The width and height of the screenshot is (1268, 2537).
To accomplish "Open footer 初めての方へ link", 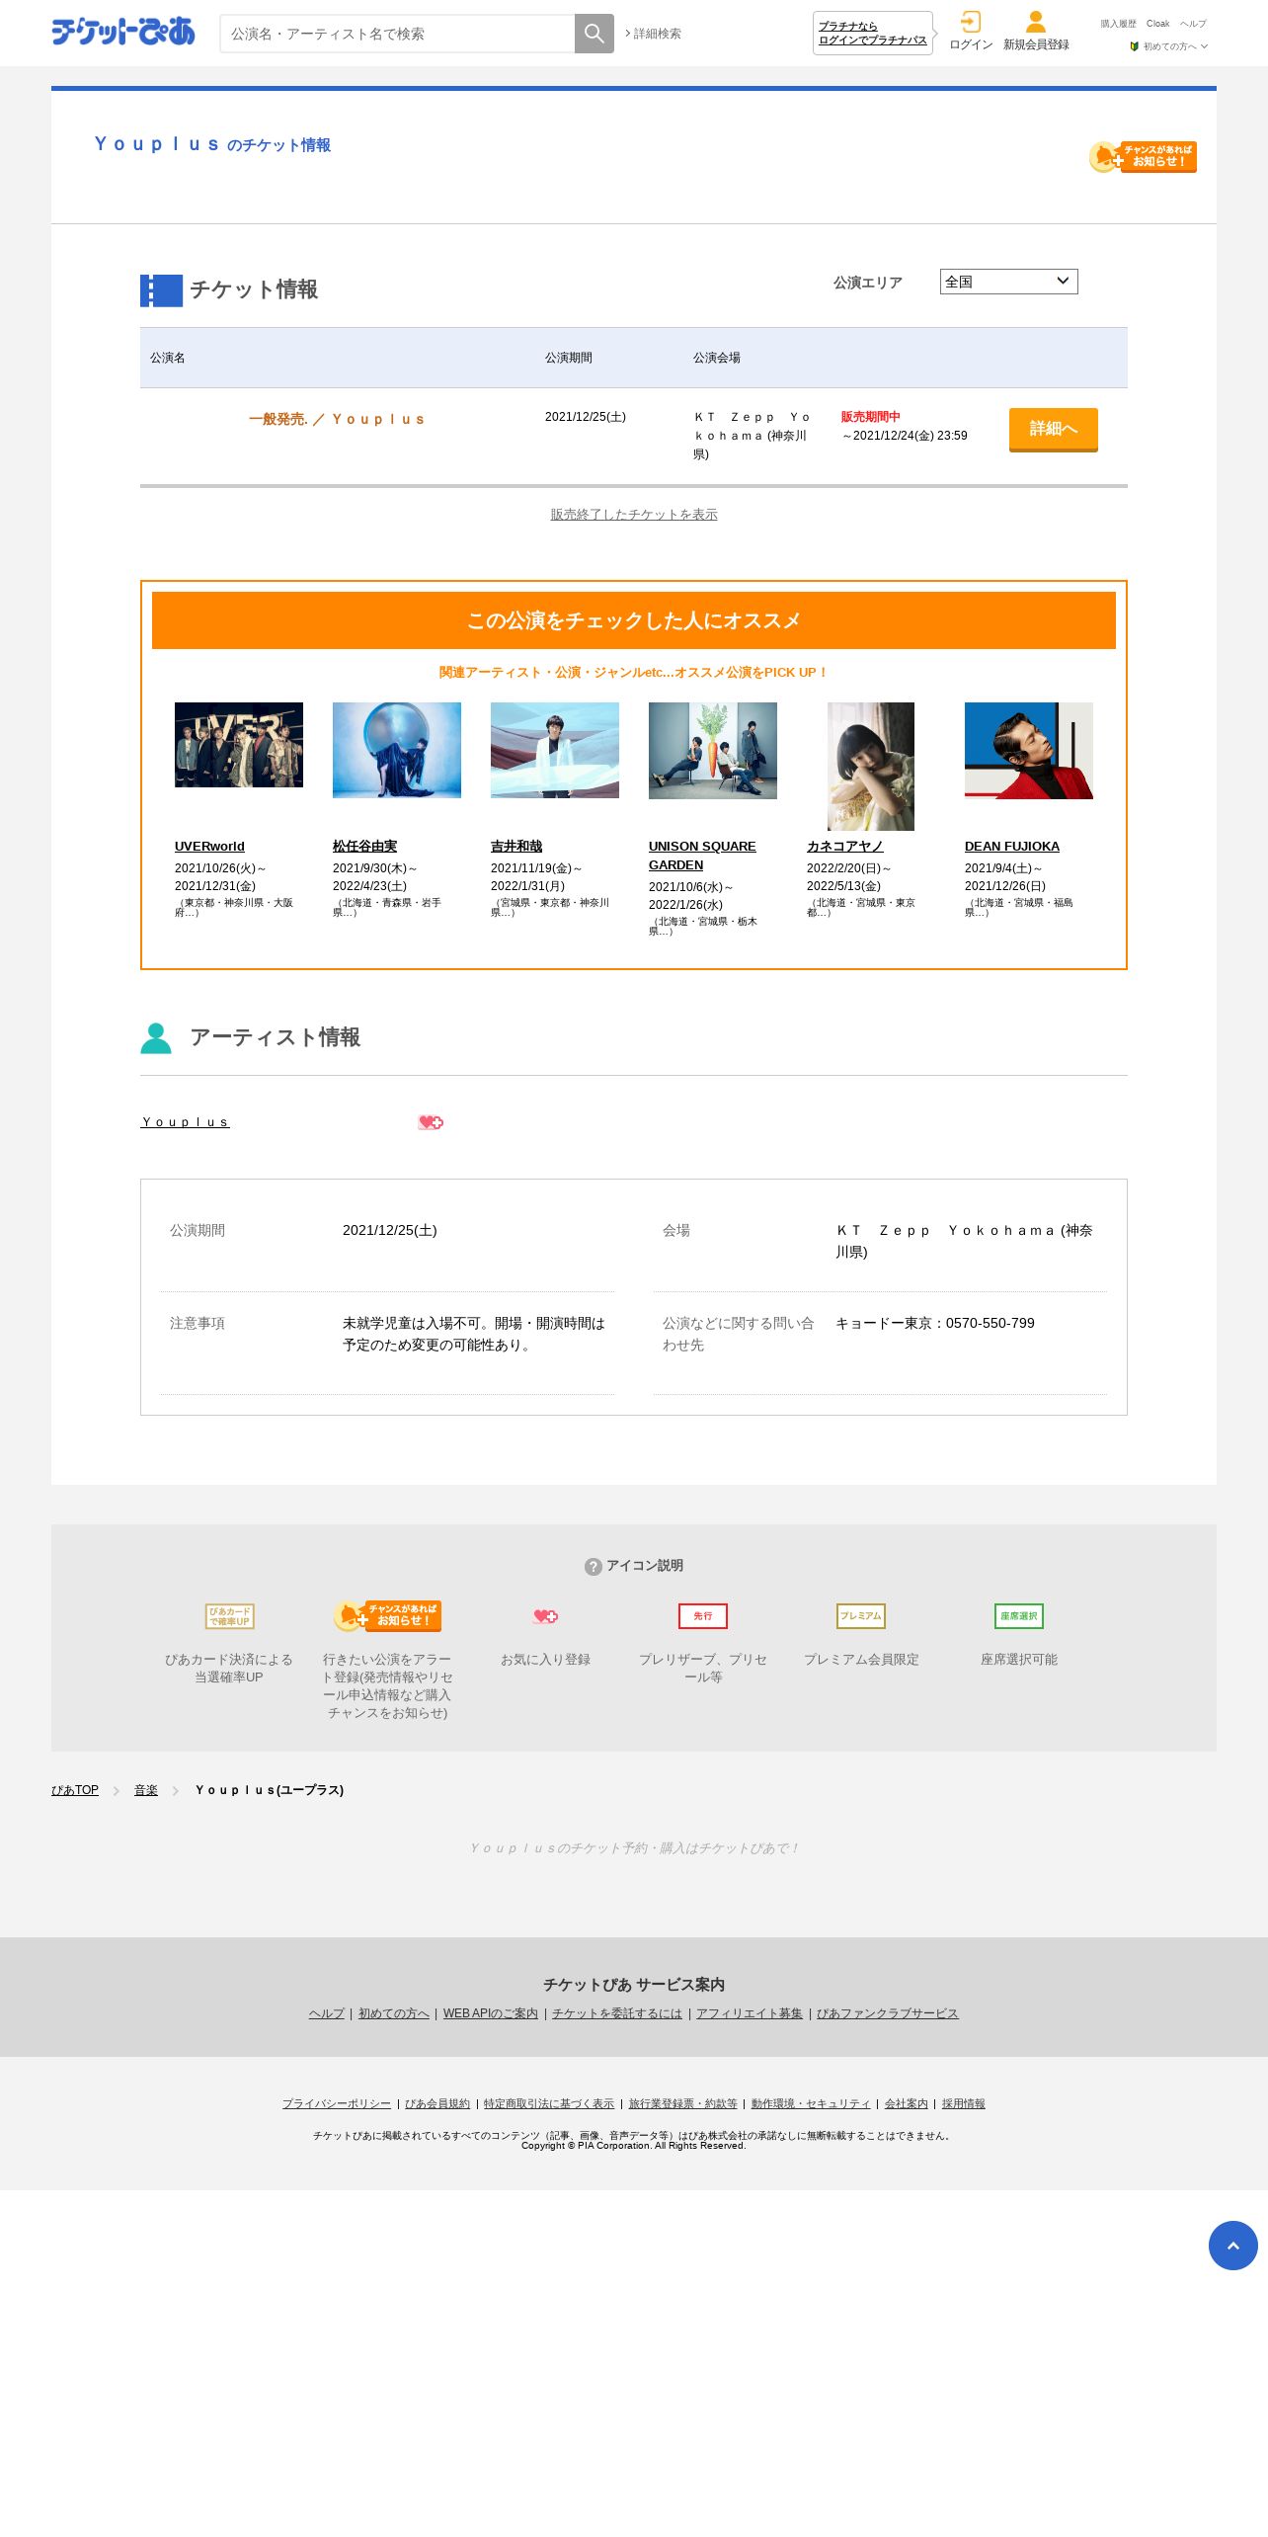I will pos(394,2013).
